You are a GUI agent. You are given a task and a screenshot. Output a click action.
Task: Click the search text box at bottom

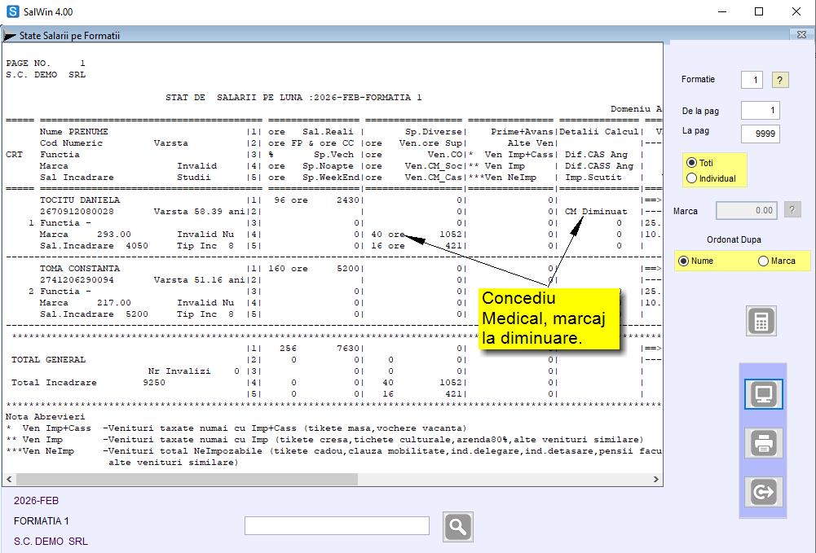337,526
